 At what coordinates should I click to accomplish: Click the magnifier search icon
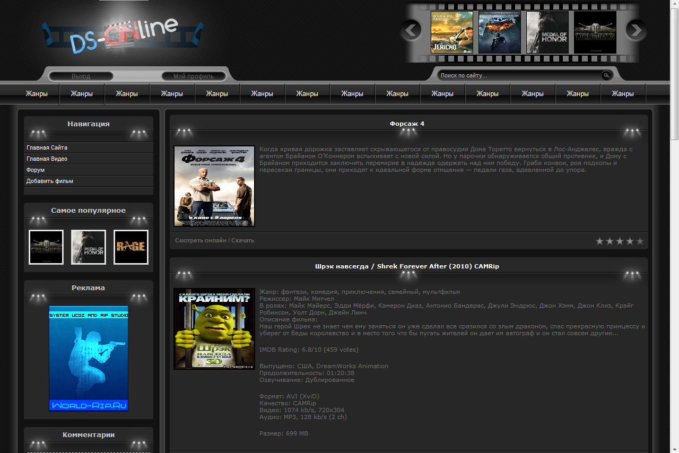click(x=606, y=75)
